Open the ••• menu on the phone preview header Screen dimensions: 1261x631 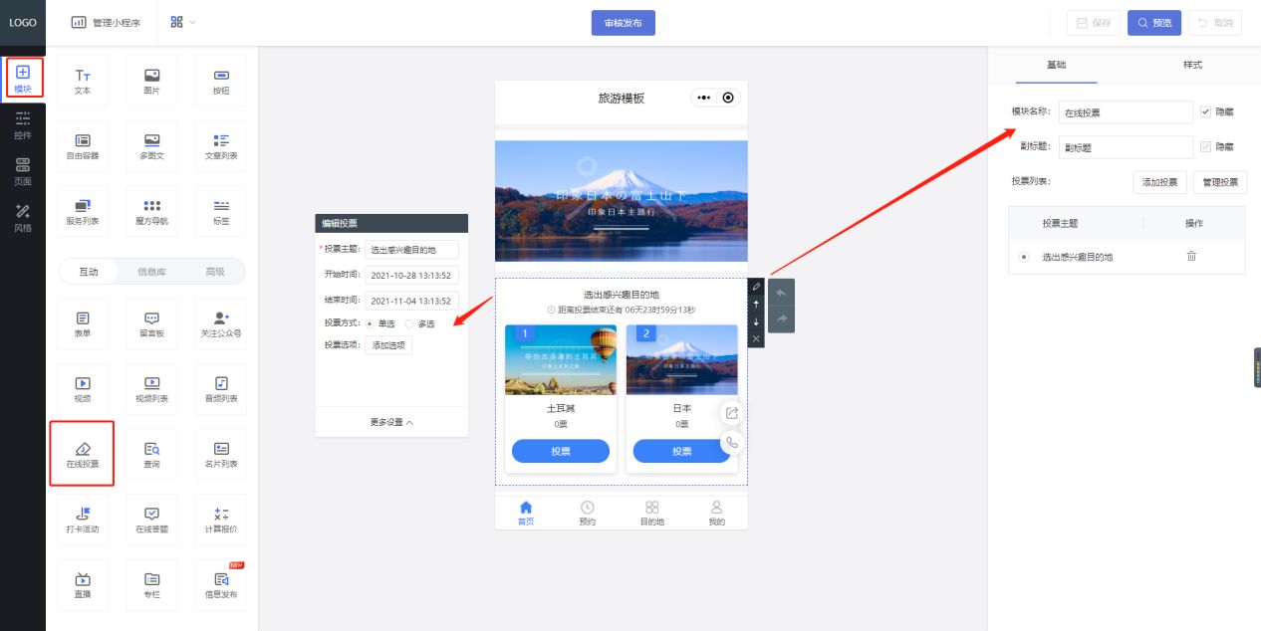[x=703, y=98]
